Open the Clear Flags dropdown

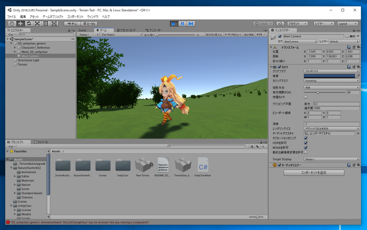331,71
